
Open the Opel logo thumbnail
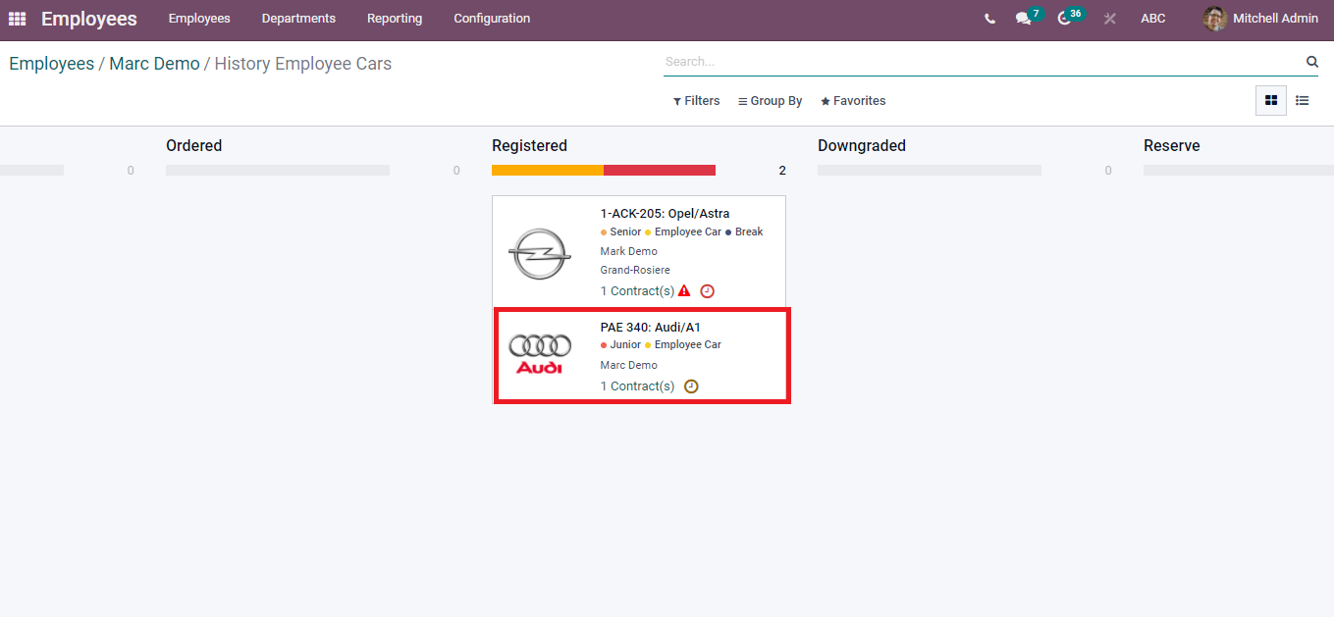coord(539,253)
